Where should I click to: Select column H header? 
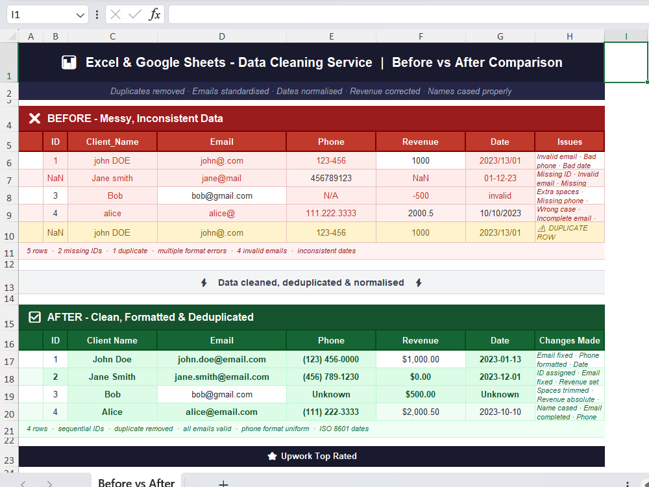[x=570, y=36]
